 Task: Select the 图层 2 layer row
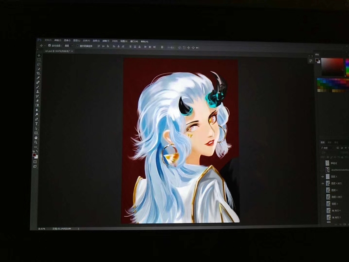coord(337,204)
